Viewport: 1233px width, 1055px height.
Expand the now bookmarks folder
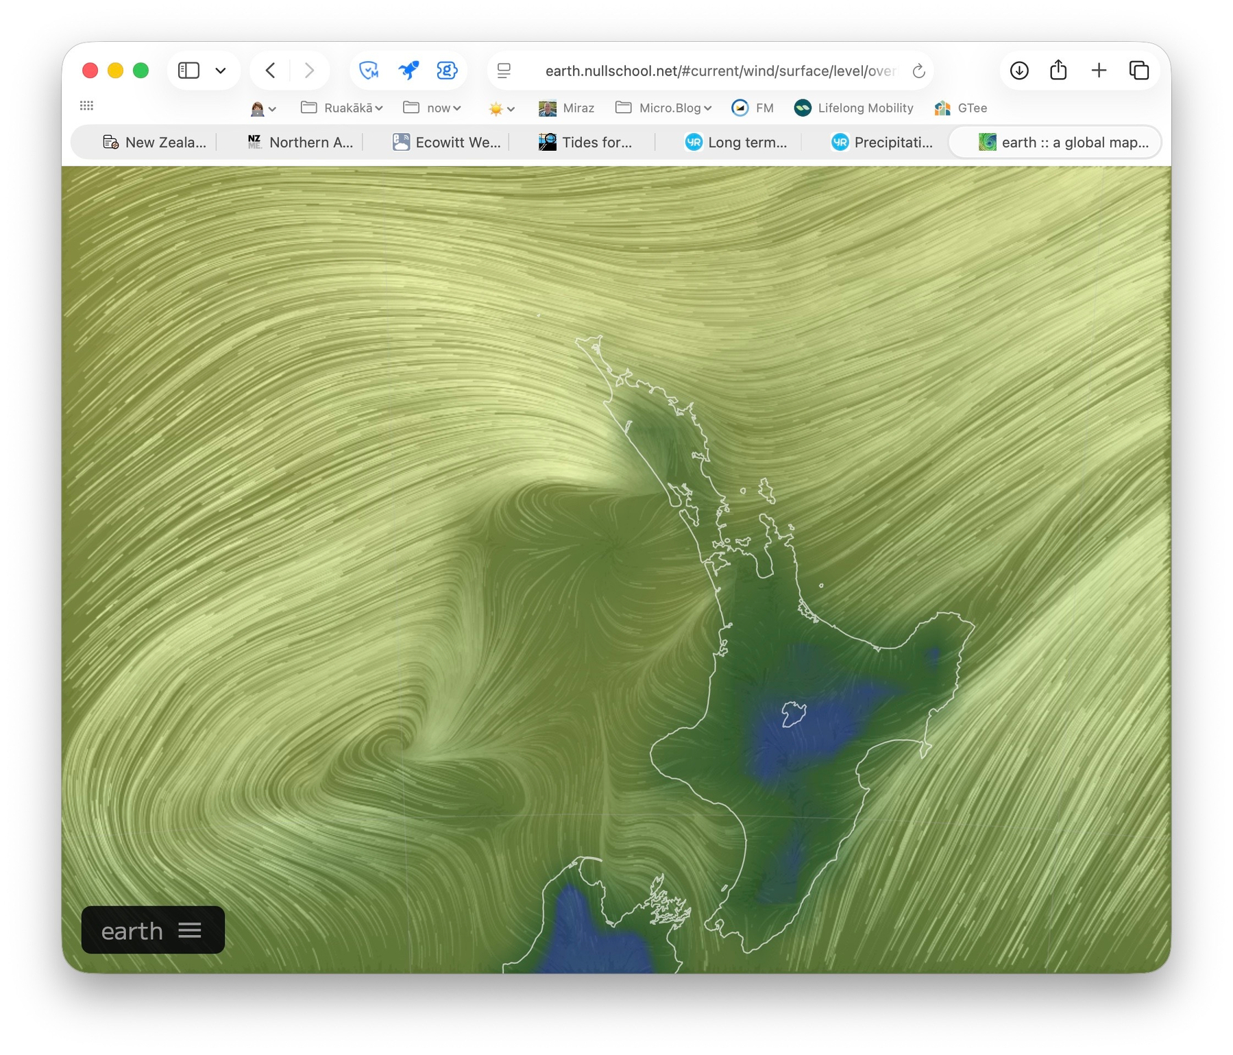coord(432,108)
